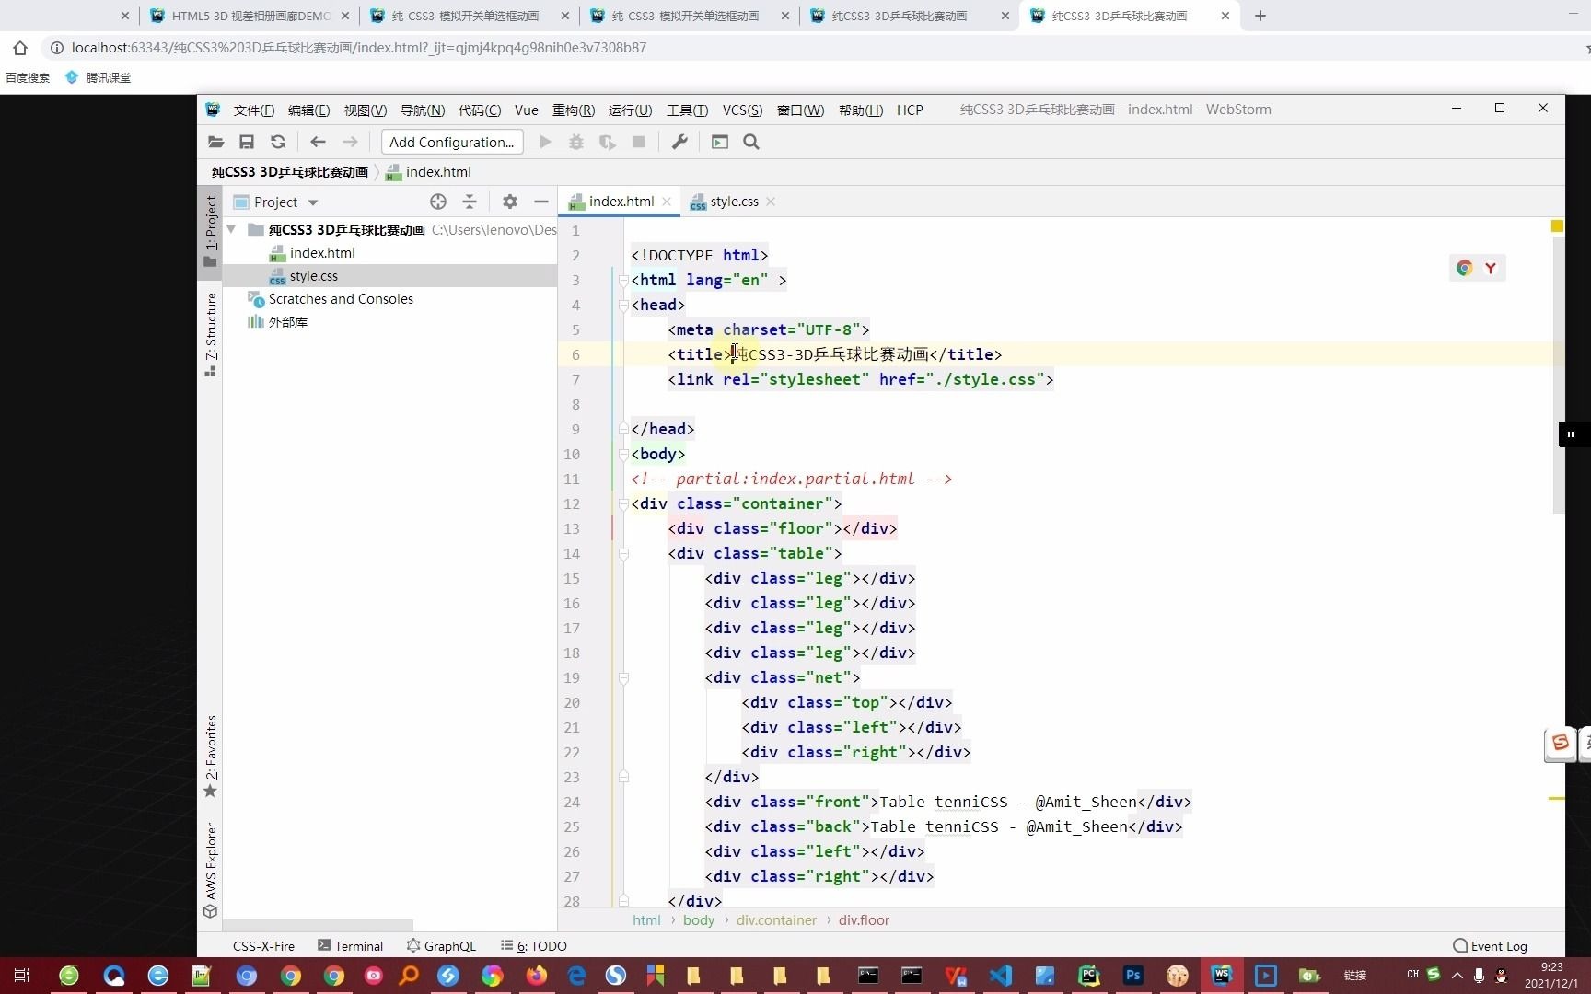Switch to the style.css editor tab

[x=734, y=202]
